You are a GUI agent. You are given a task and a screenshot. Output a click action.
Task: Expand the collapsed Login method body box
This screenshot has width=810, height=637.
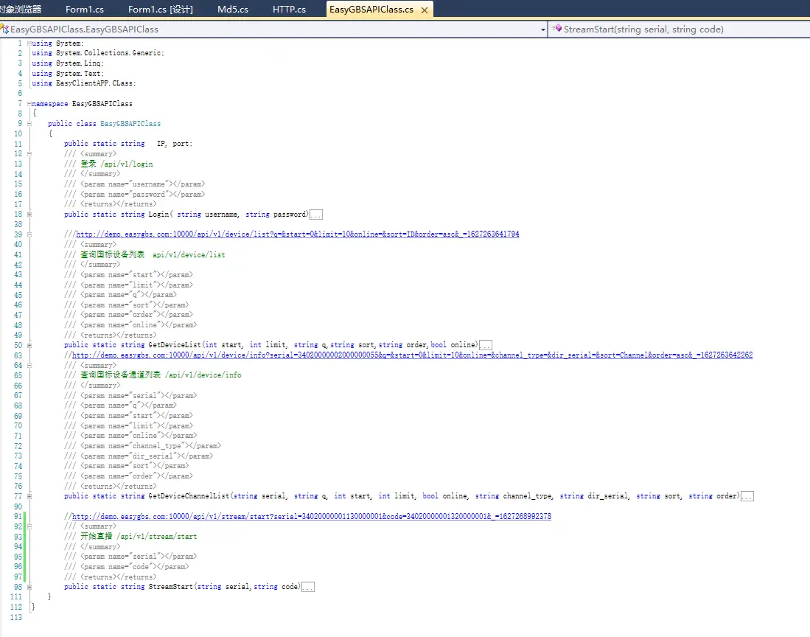point(316,215)
